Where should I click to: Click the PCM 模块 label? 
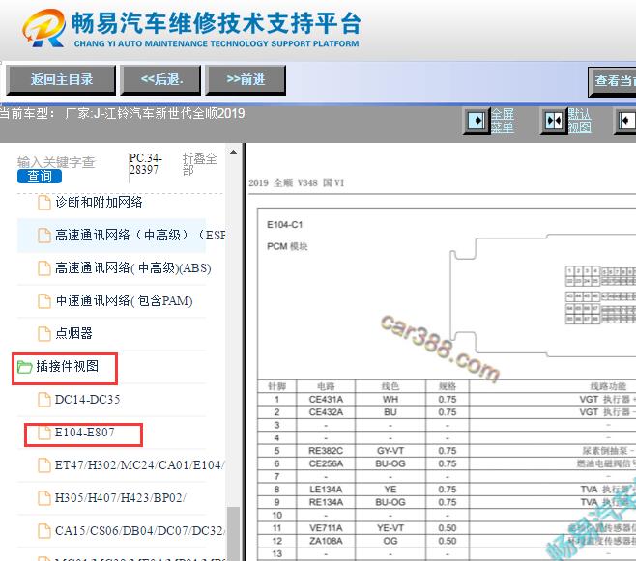tap(287, 246)
